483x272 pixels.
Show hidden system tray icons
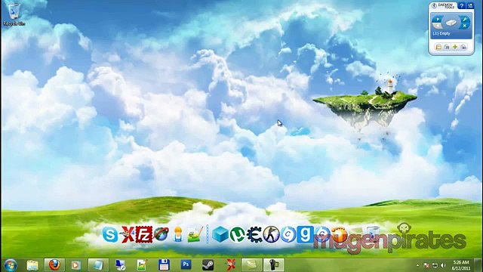pos(417,265)
